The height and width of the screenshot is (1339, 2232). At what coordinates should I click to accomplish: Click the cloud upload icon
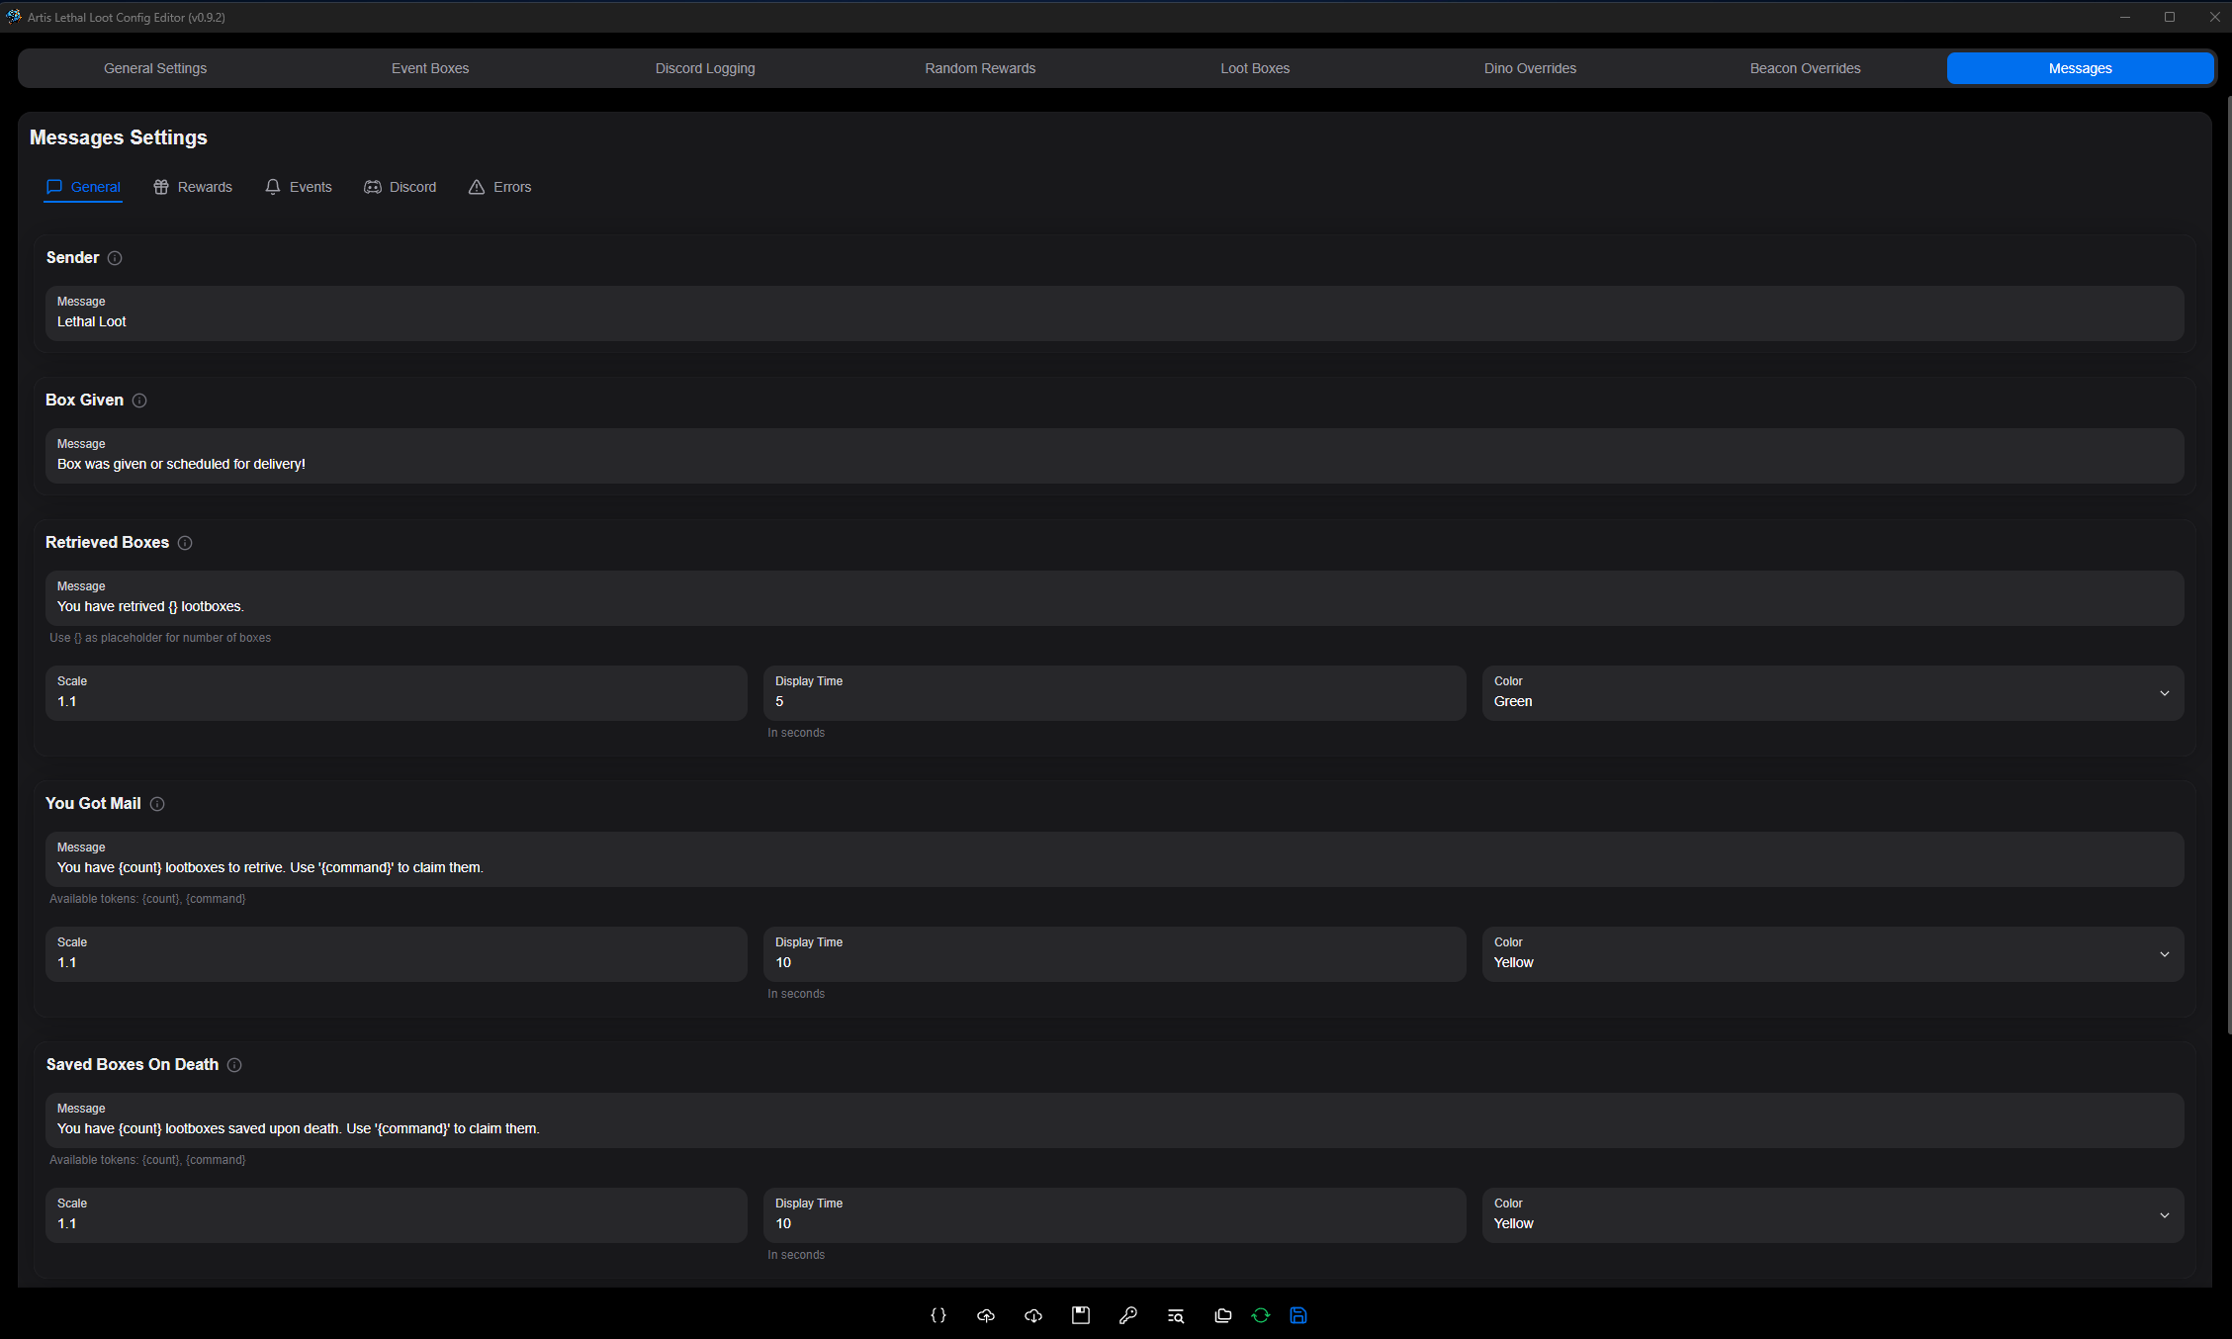click(985, 1315)
